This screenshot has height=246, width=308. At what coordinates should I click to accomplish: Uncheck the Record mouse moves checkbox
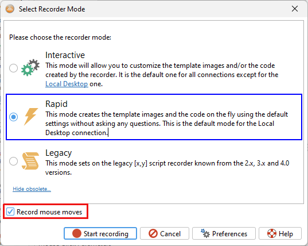[10, 212]
